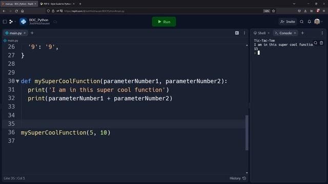Click the main.py breadcrumb label

pyautogui.click(x=13, y=40)
